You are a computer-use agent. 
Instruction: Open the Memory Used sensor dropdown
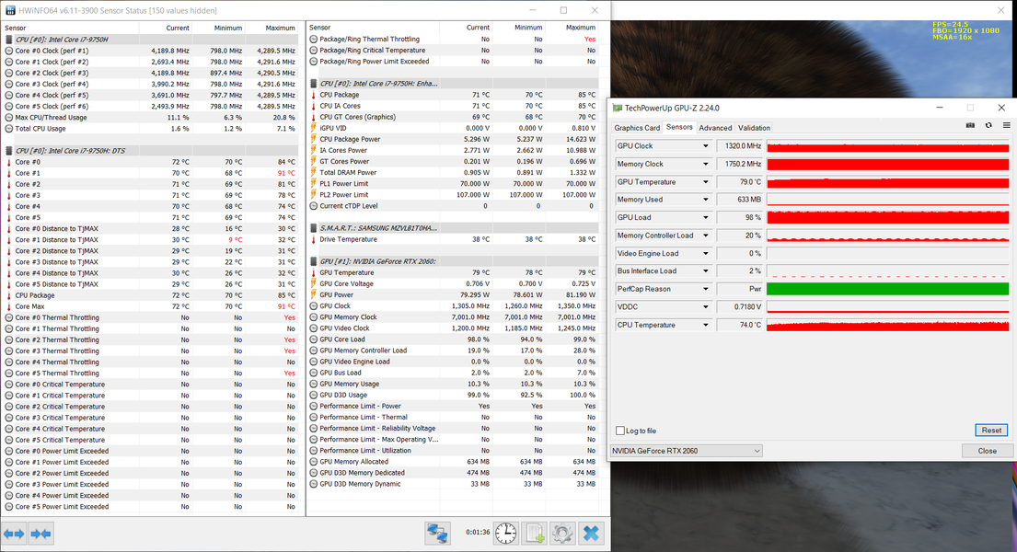click(706, 200)
